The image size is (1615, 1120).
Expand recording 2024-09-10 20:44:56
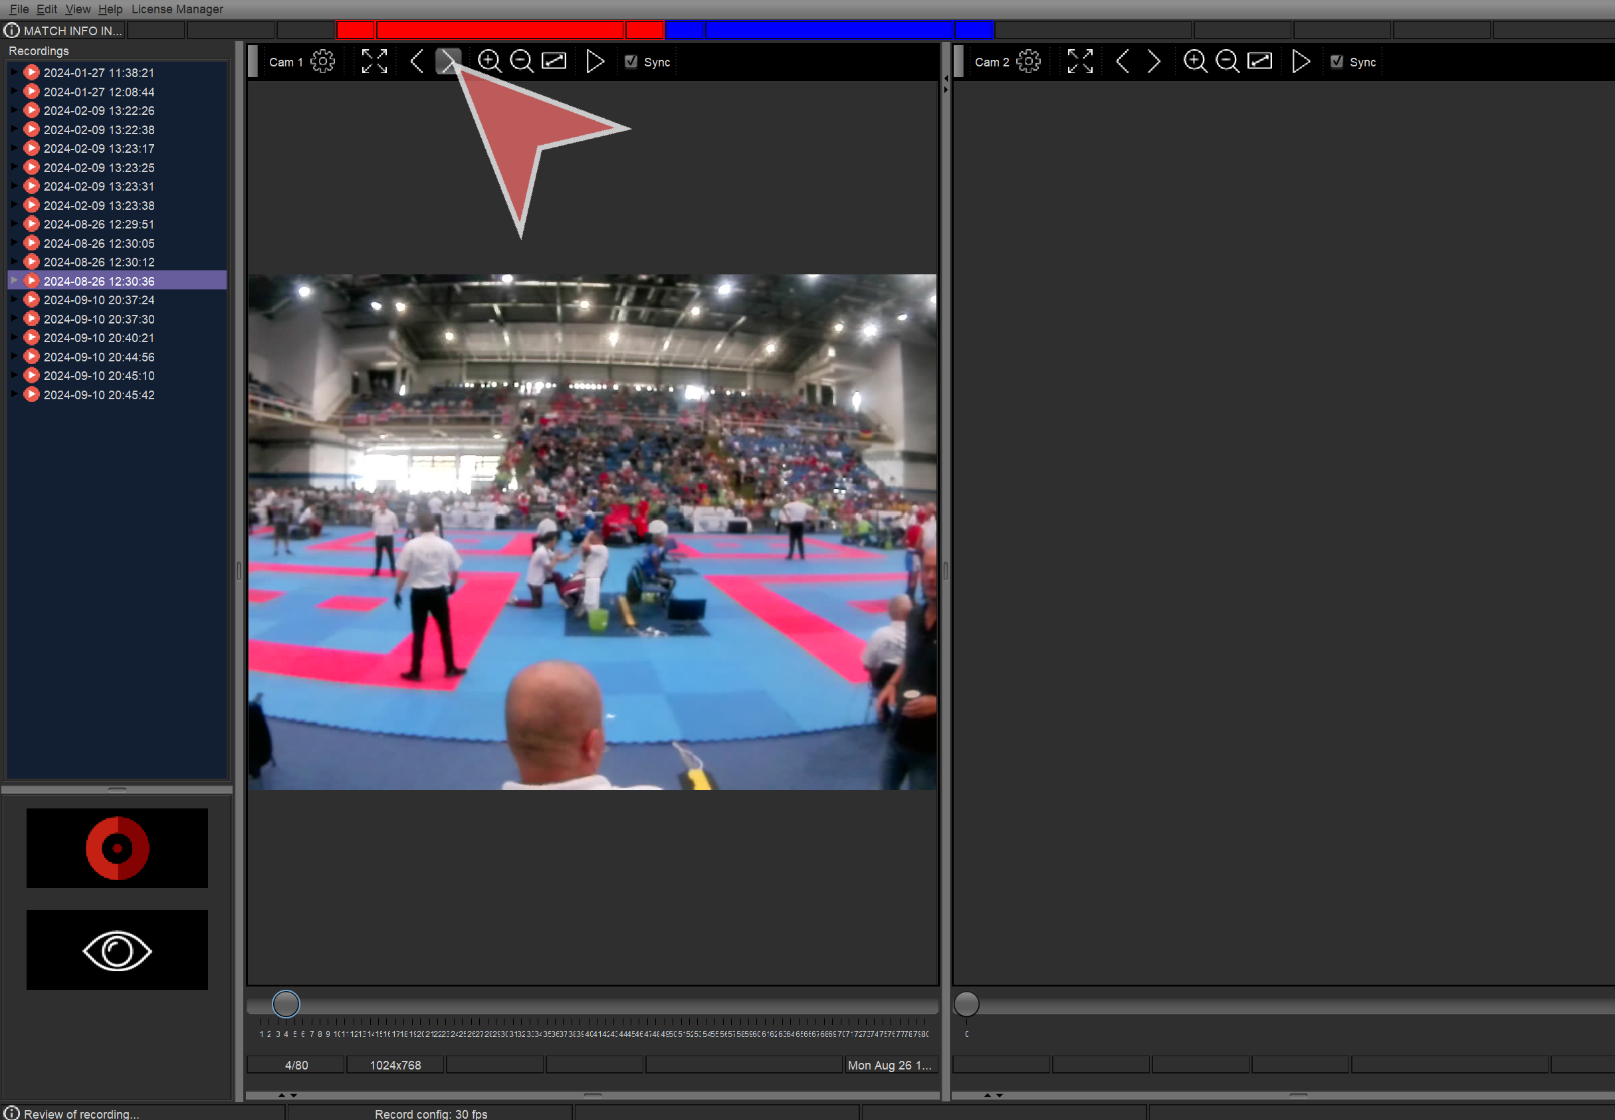[x=14, y=357]
